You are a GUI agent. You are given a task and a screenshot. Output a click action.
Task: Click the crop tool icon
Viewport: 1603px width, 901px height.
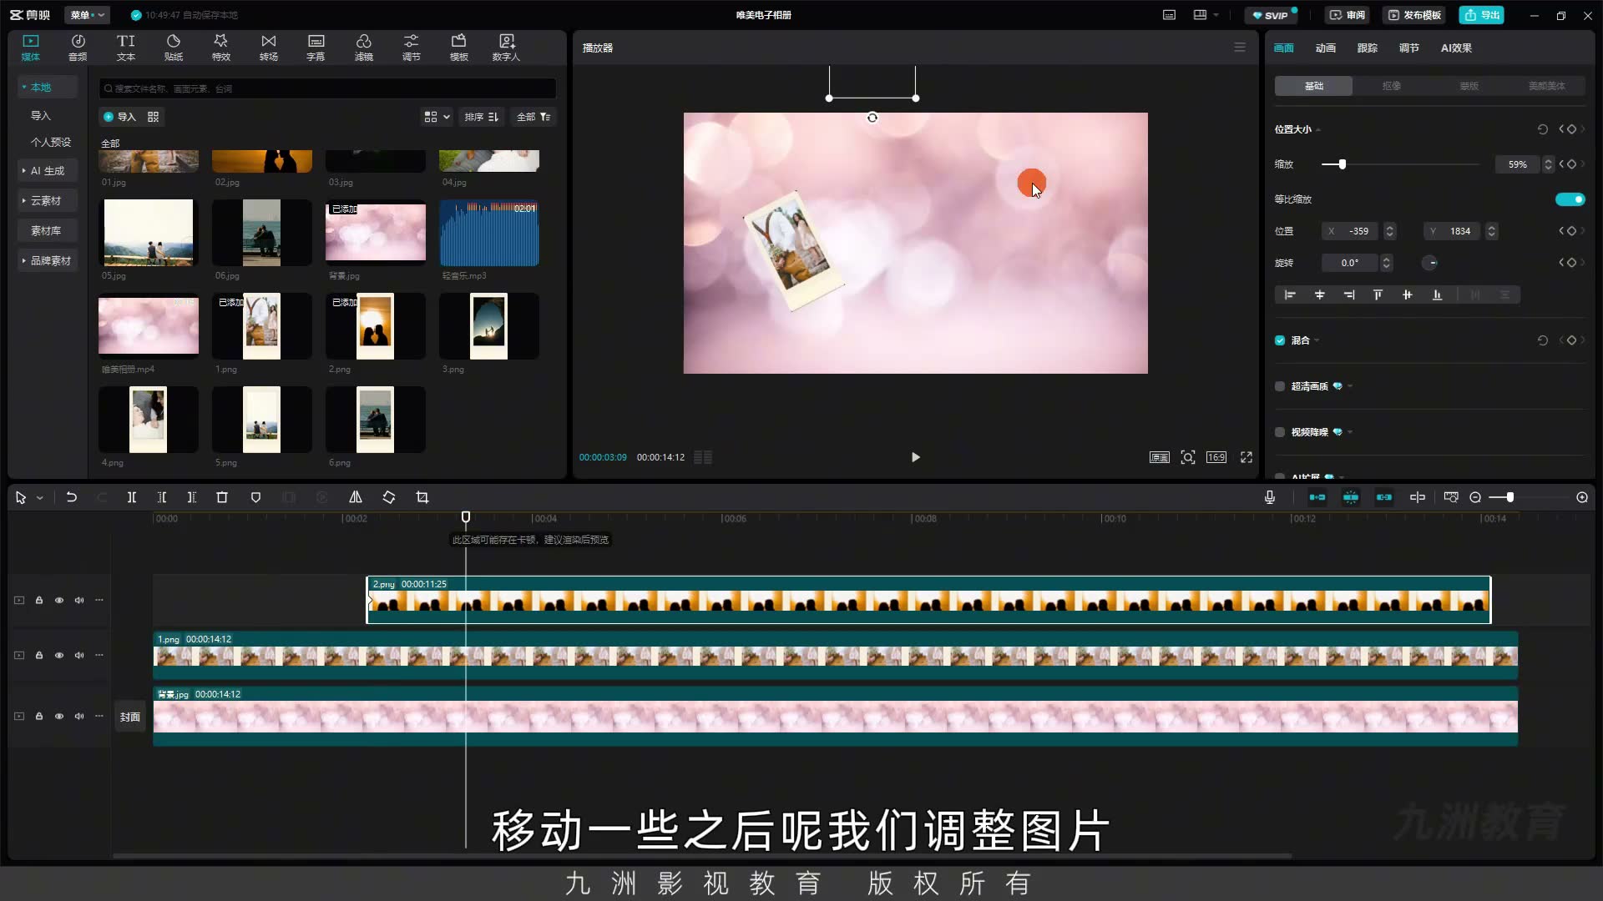[x=422, y=497]
